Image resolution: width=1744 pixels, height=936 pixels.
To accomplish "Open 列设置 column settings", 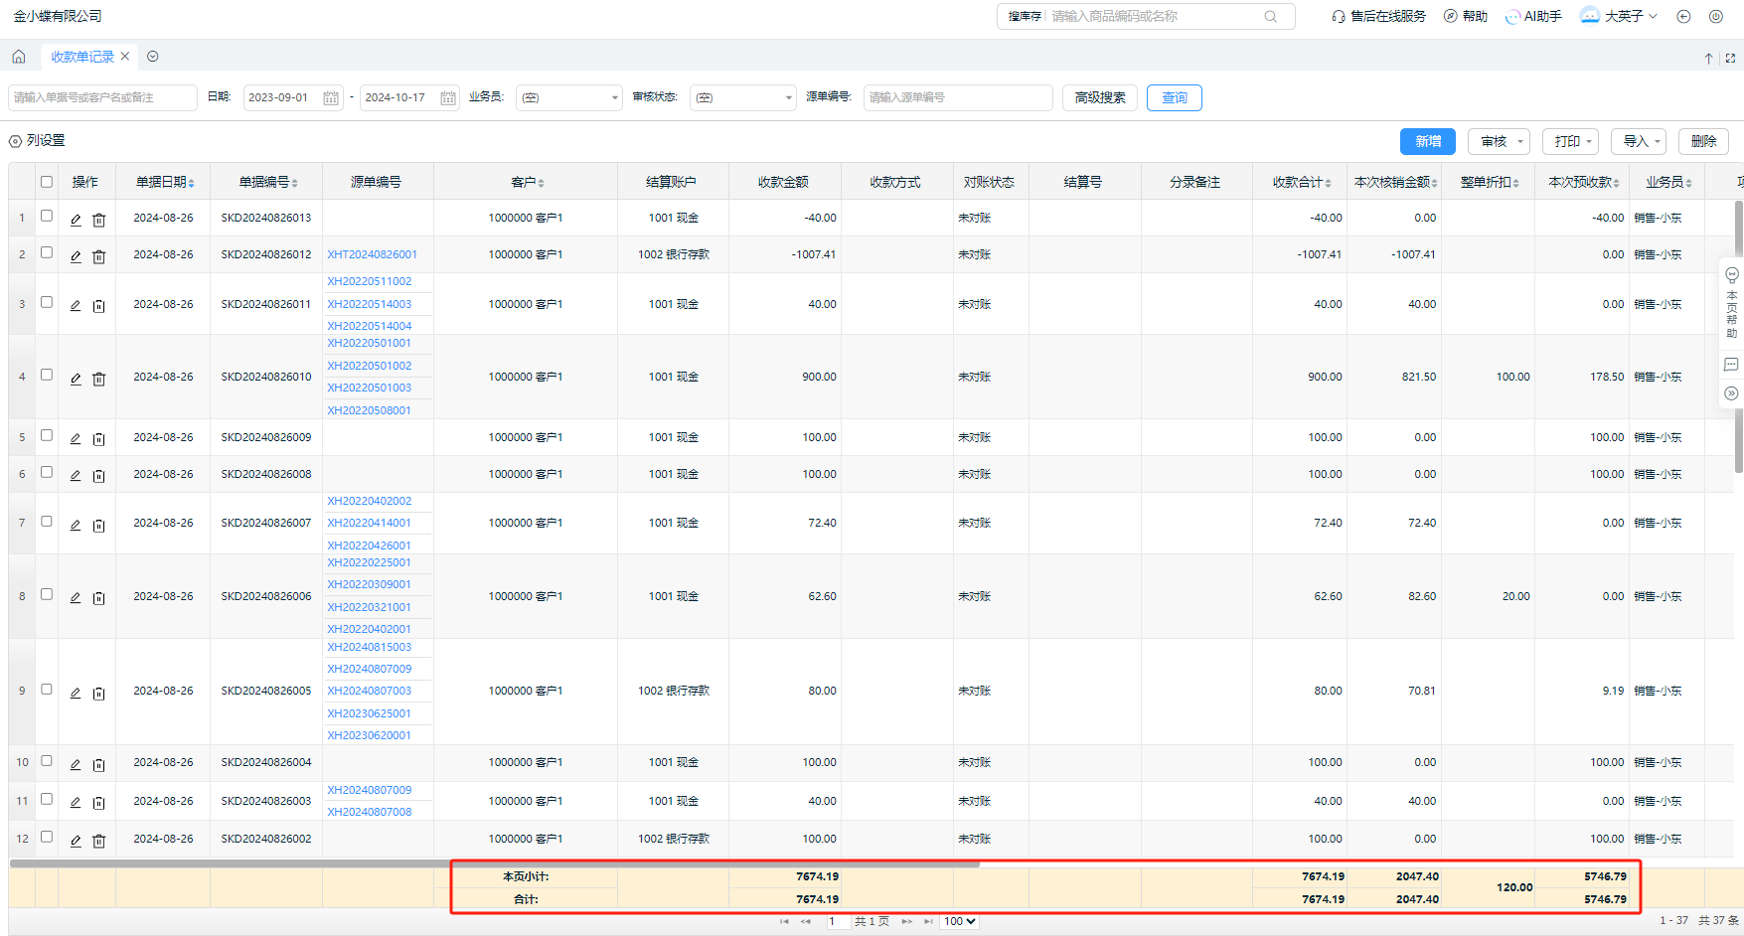I will coord(38,141).
